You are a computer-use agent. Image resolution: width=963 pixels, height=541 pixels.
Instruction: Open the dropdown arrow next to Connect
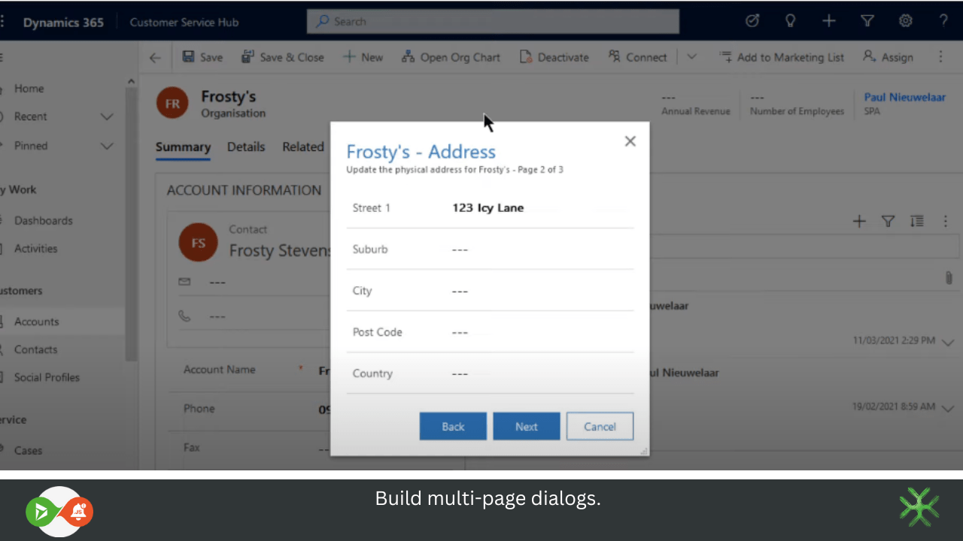pos(691,56)
